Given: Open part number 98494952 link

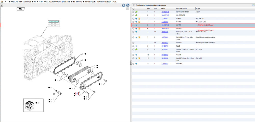Looking at the screenshot, I should pyautogui.click(x=165, y=58).
